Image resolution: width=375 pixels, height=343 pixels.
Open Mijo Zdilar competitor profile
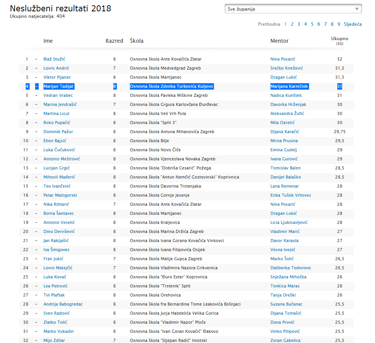point(54,341)
